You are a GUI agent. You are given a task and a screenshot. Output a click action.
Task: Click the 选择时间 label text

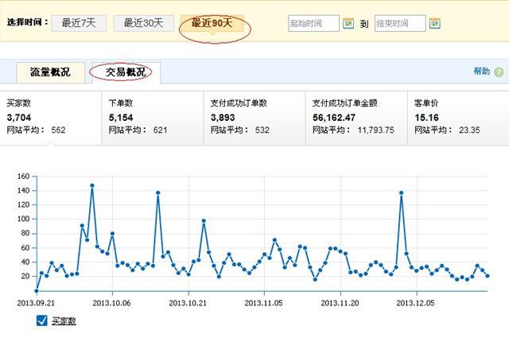27,22
